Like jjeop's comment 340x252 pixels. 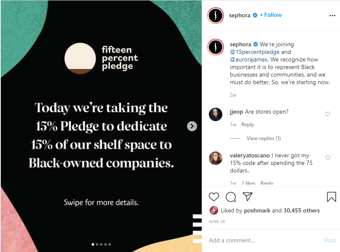click(x=328, y=114)
